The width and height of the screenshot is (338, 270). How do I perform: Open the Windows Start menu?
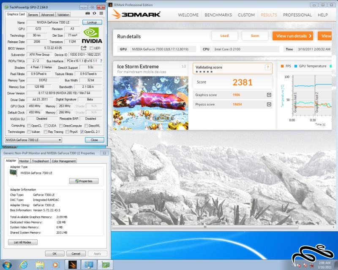[6, 265]
